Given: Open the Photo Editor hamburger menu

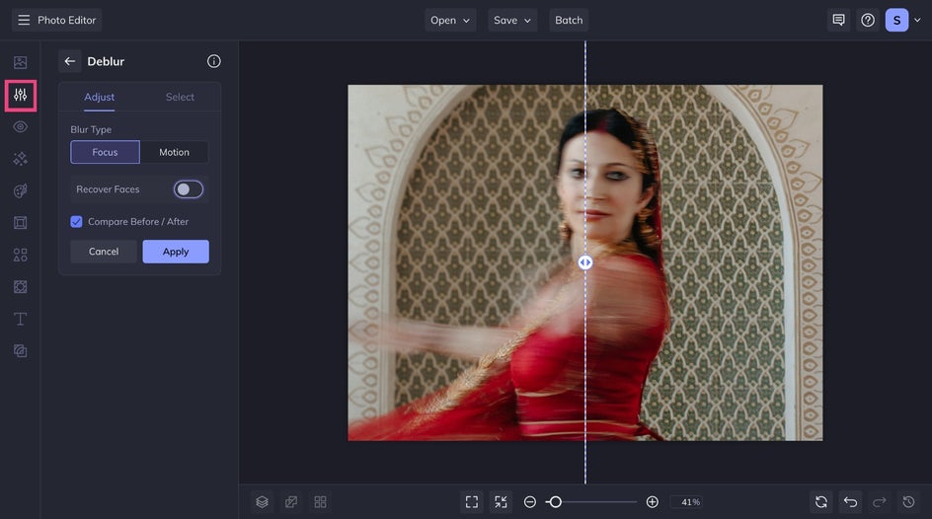Looking at the screenshot, I should [x=24, y=20].
